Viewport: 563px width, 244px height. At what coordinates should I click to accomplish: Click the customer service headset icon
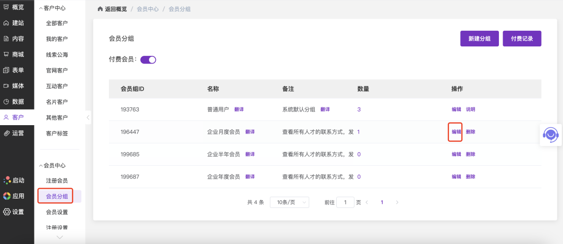[x=550, y=135]
